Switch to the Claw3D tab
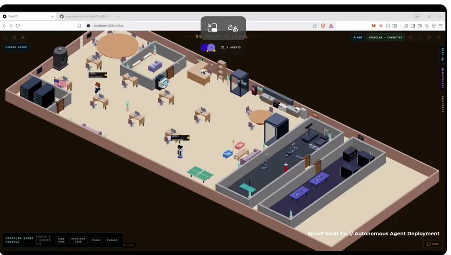 pos(28,16)
